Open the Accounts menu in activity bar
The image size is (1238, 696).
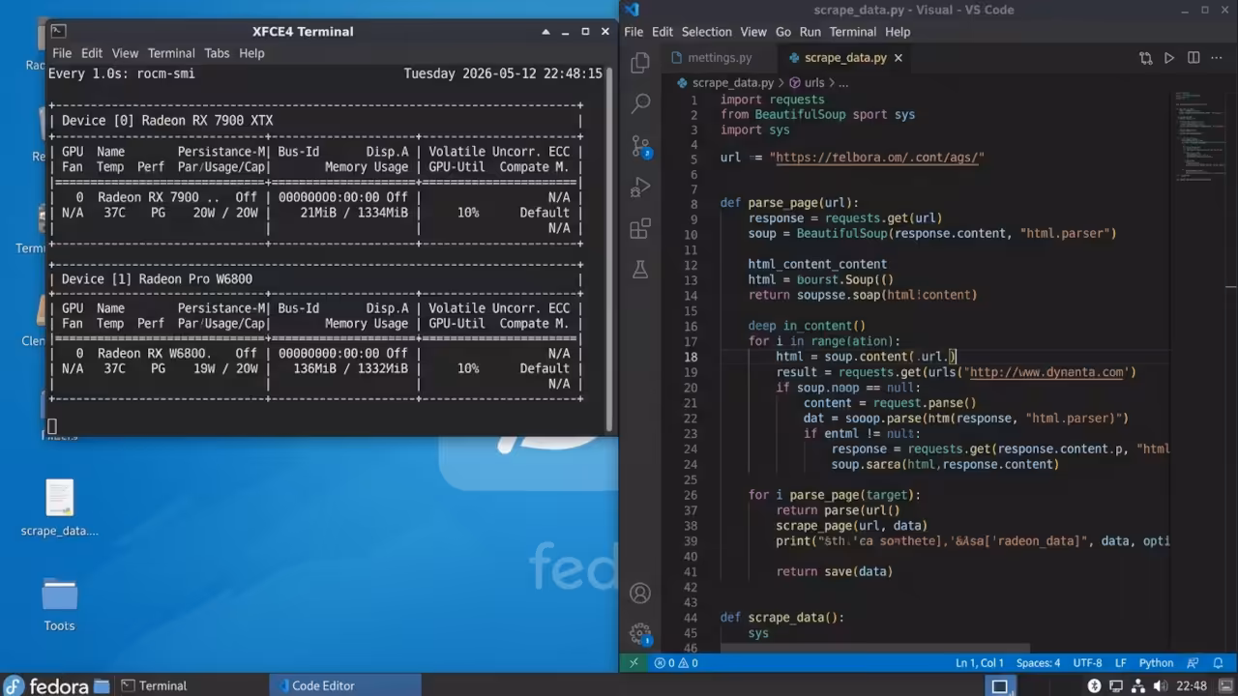640,593
